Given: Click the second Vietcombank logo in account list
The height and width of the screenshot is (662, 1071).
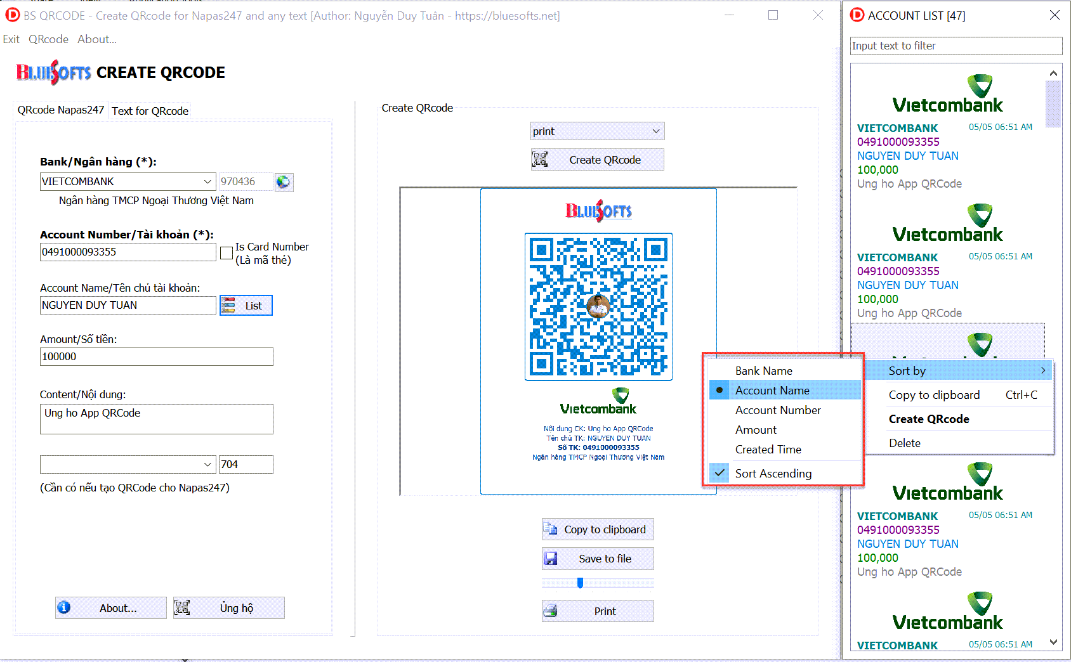Looking at the screenshot, I should pos(947,223).
